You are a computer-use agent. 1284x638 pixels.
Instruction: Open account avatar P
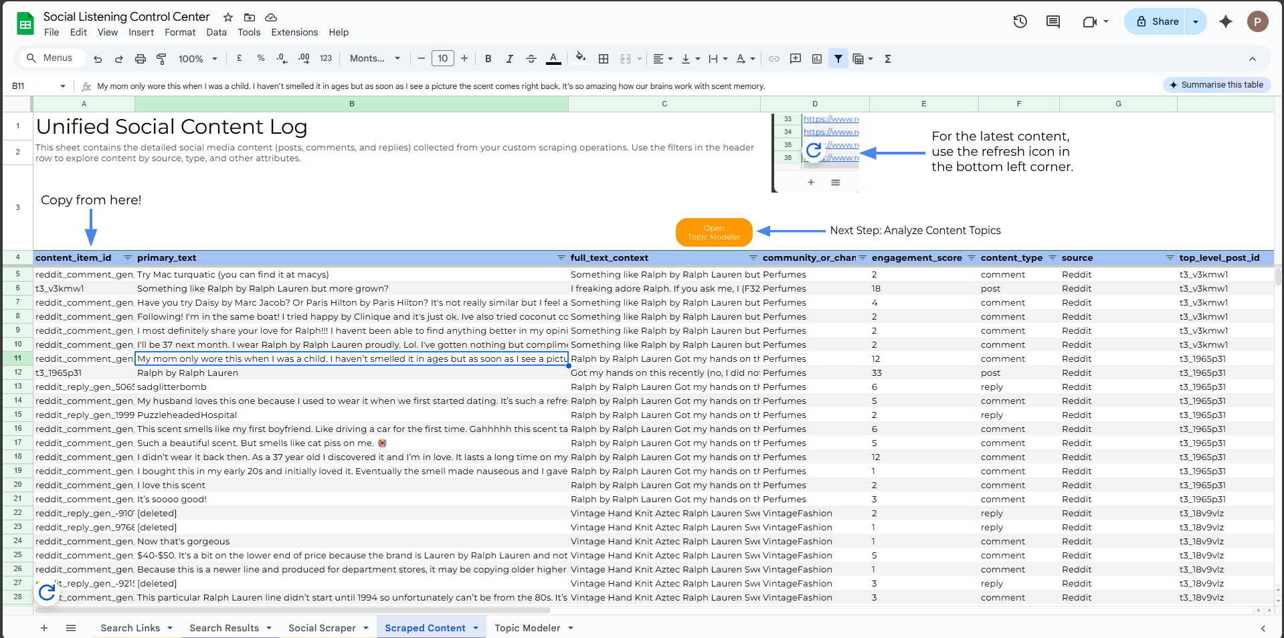1258,21
